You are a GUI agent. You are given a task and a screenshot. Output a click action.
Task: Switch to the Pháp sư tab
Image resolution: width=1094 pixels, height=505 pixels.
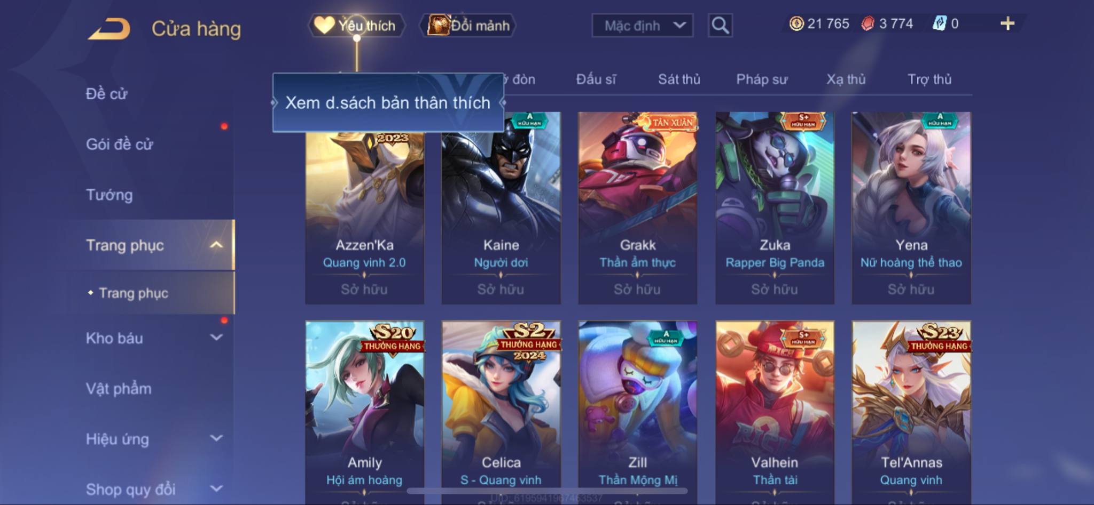(x=762, y=79)
